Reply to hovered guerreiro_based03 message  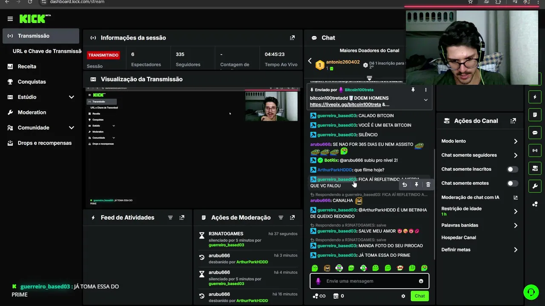404,184
